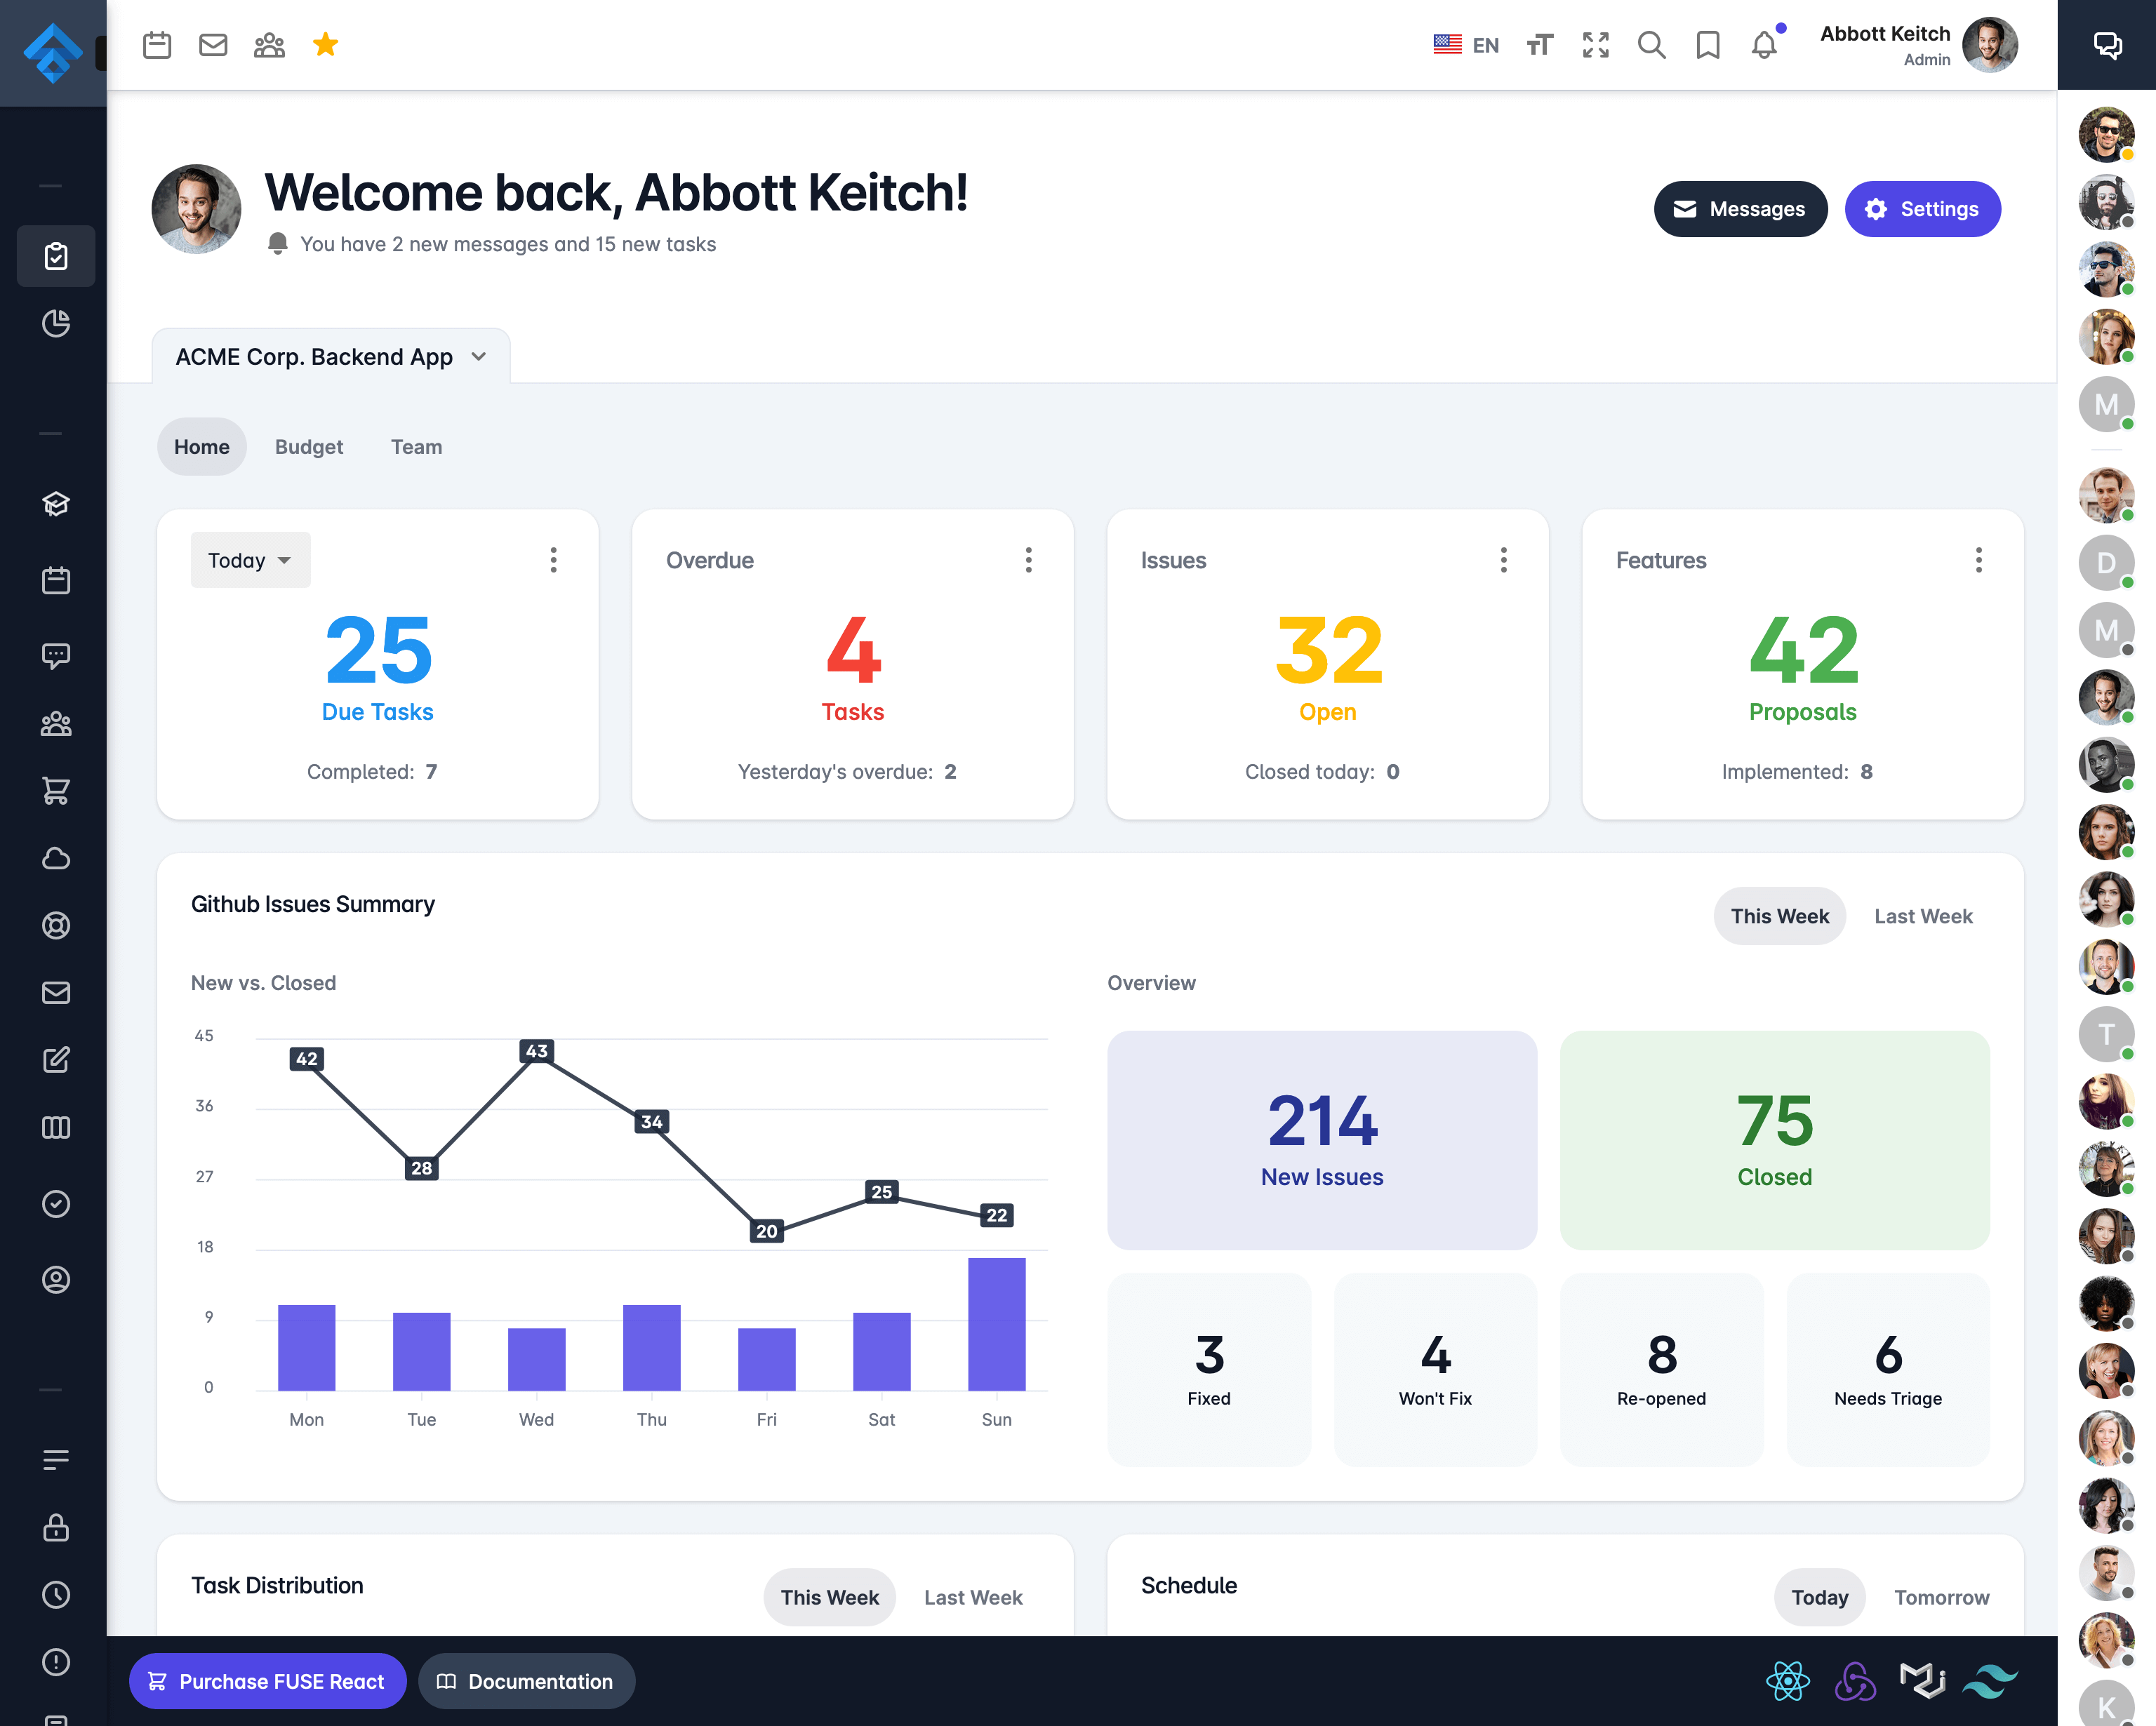Screen dimensions: 2156x1726
Task: Open the Calendar icon in left sidebar
Action: (56, 580)
